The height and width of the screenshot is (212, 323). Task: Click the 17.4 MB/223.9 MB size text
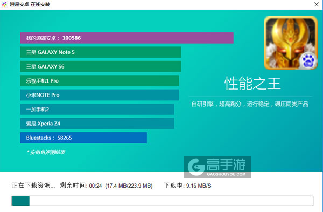[129, 186]
